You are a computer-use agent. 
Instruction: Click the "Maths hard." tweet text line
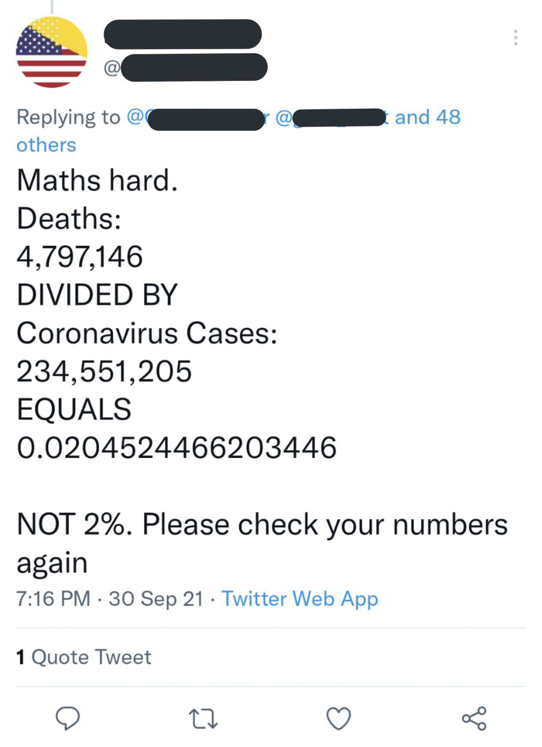(x=97, y=180)
